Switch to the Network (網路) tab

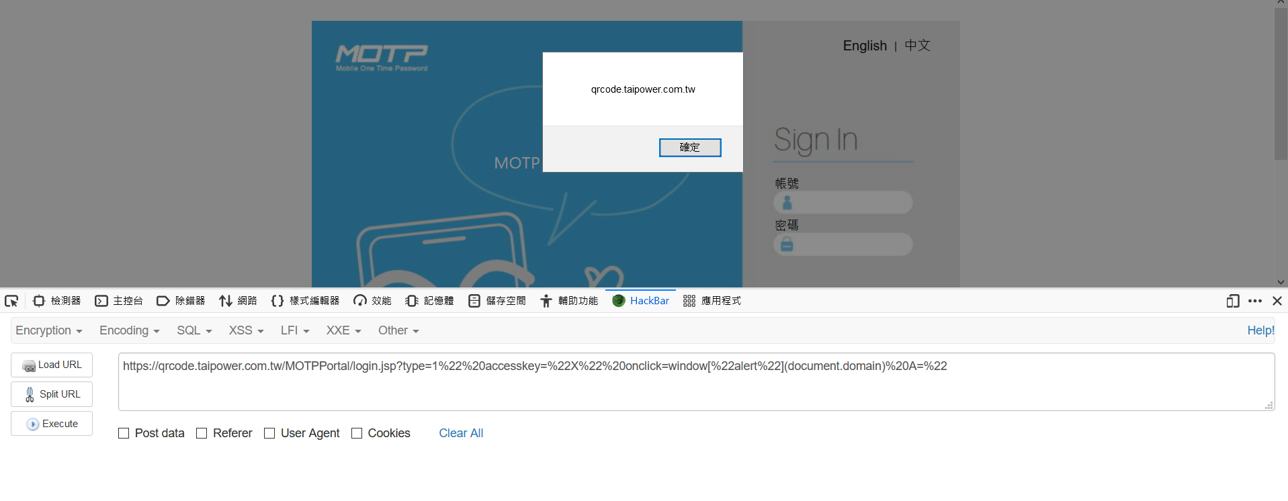(x=238, y=301)
